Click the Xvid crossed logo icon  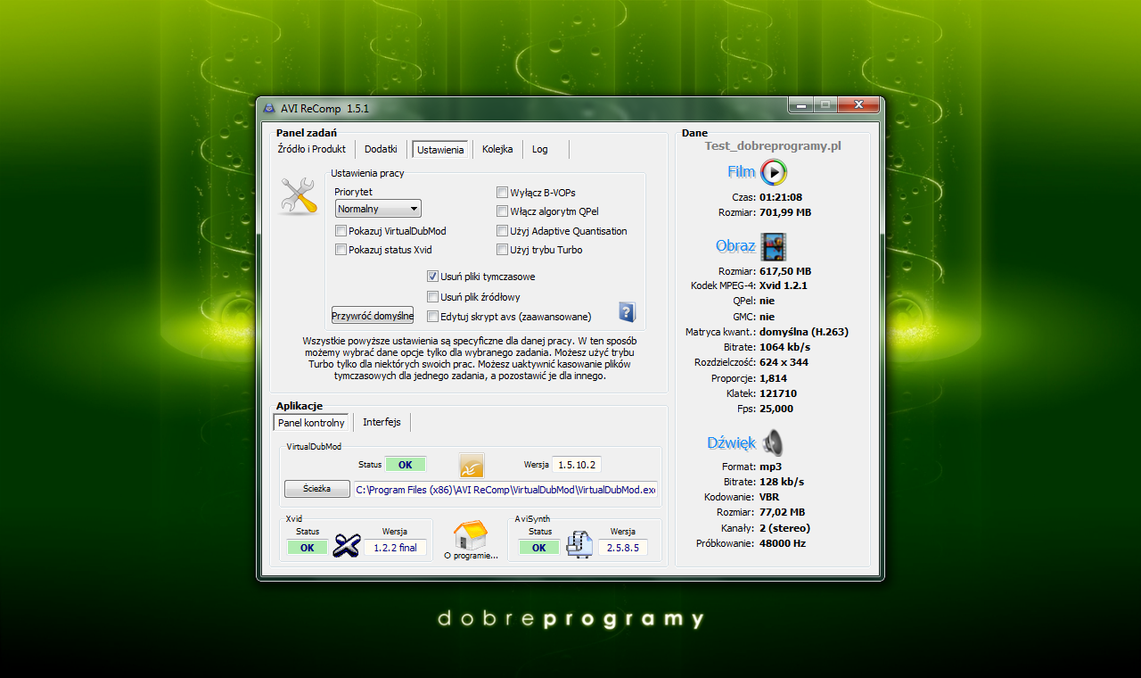tap(346, 546)
